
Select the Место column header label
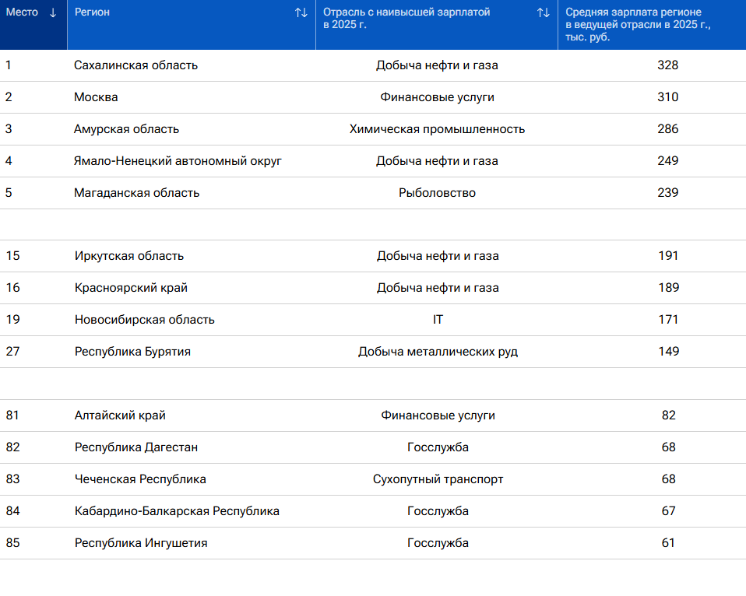pyautogui.click(x=22, y=12)
